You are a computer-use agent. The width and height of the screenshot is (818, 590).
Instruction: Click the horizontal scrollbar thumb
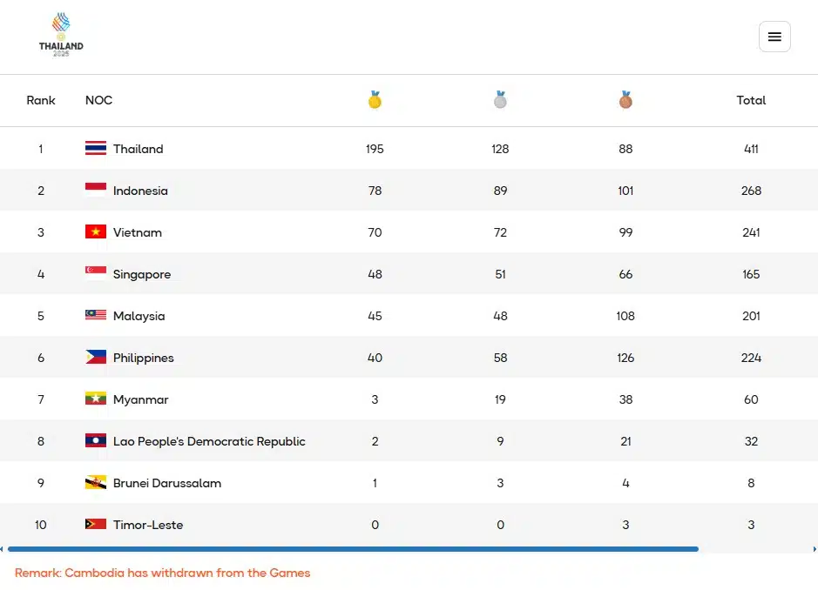353,549
